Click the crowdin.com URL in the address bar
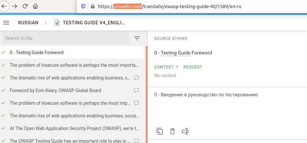The height and width of the screenshot is (143, 307). click(x=128, y=6)
